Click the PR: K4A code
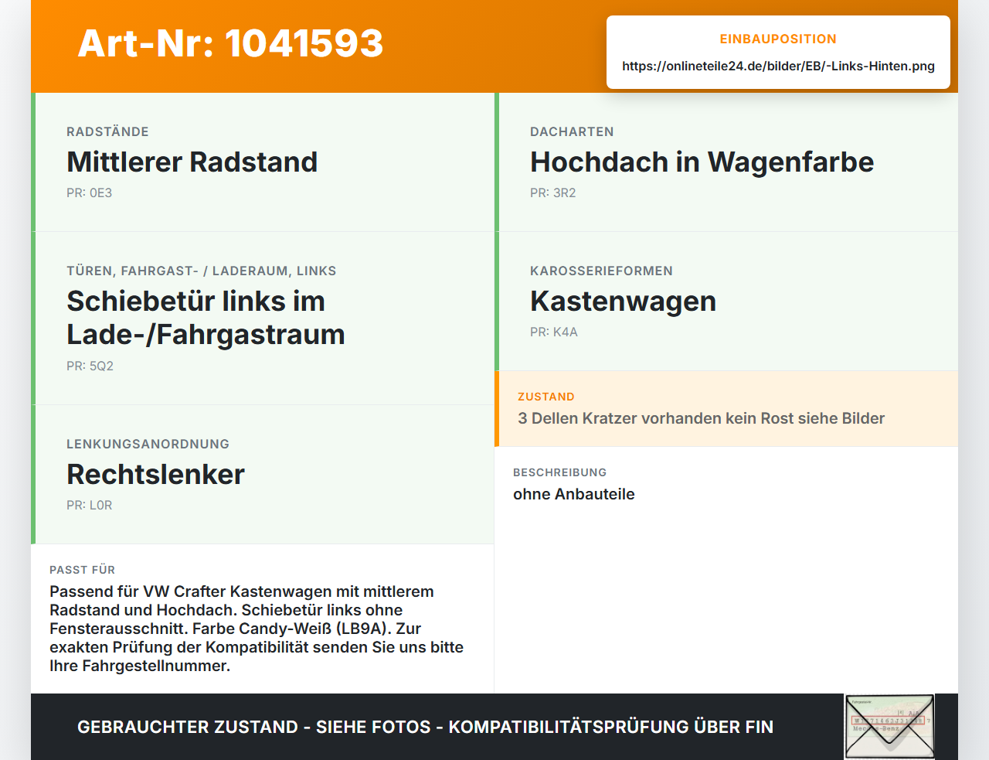This screenshot has width=989, height=760. [553, 332]
